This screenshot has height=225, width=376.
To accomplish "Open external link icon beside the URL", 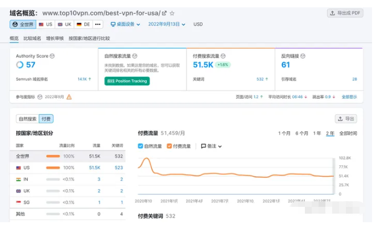I will (x=164, y=13).
